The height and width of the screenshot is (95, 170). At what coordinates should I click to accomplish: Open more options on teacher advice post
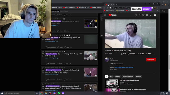[x=71, y=80]
